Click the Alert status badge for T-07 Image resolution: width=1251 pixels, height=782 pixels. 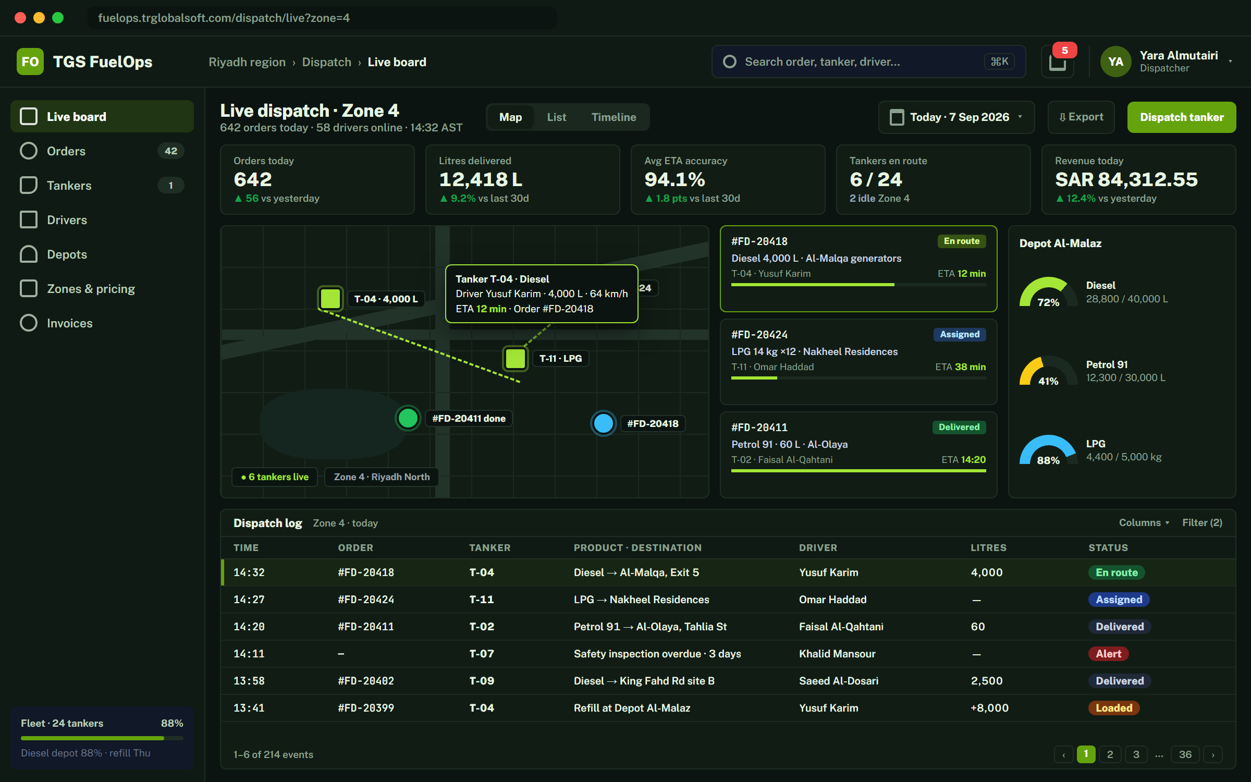pos(1108,654)
